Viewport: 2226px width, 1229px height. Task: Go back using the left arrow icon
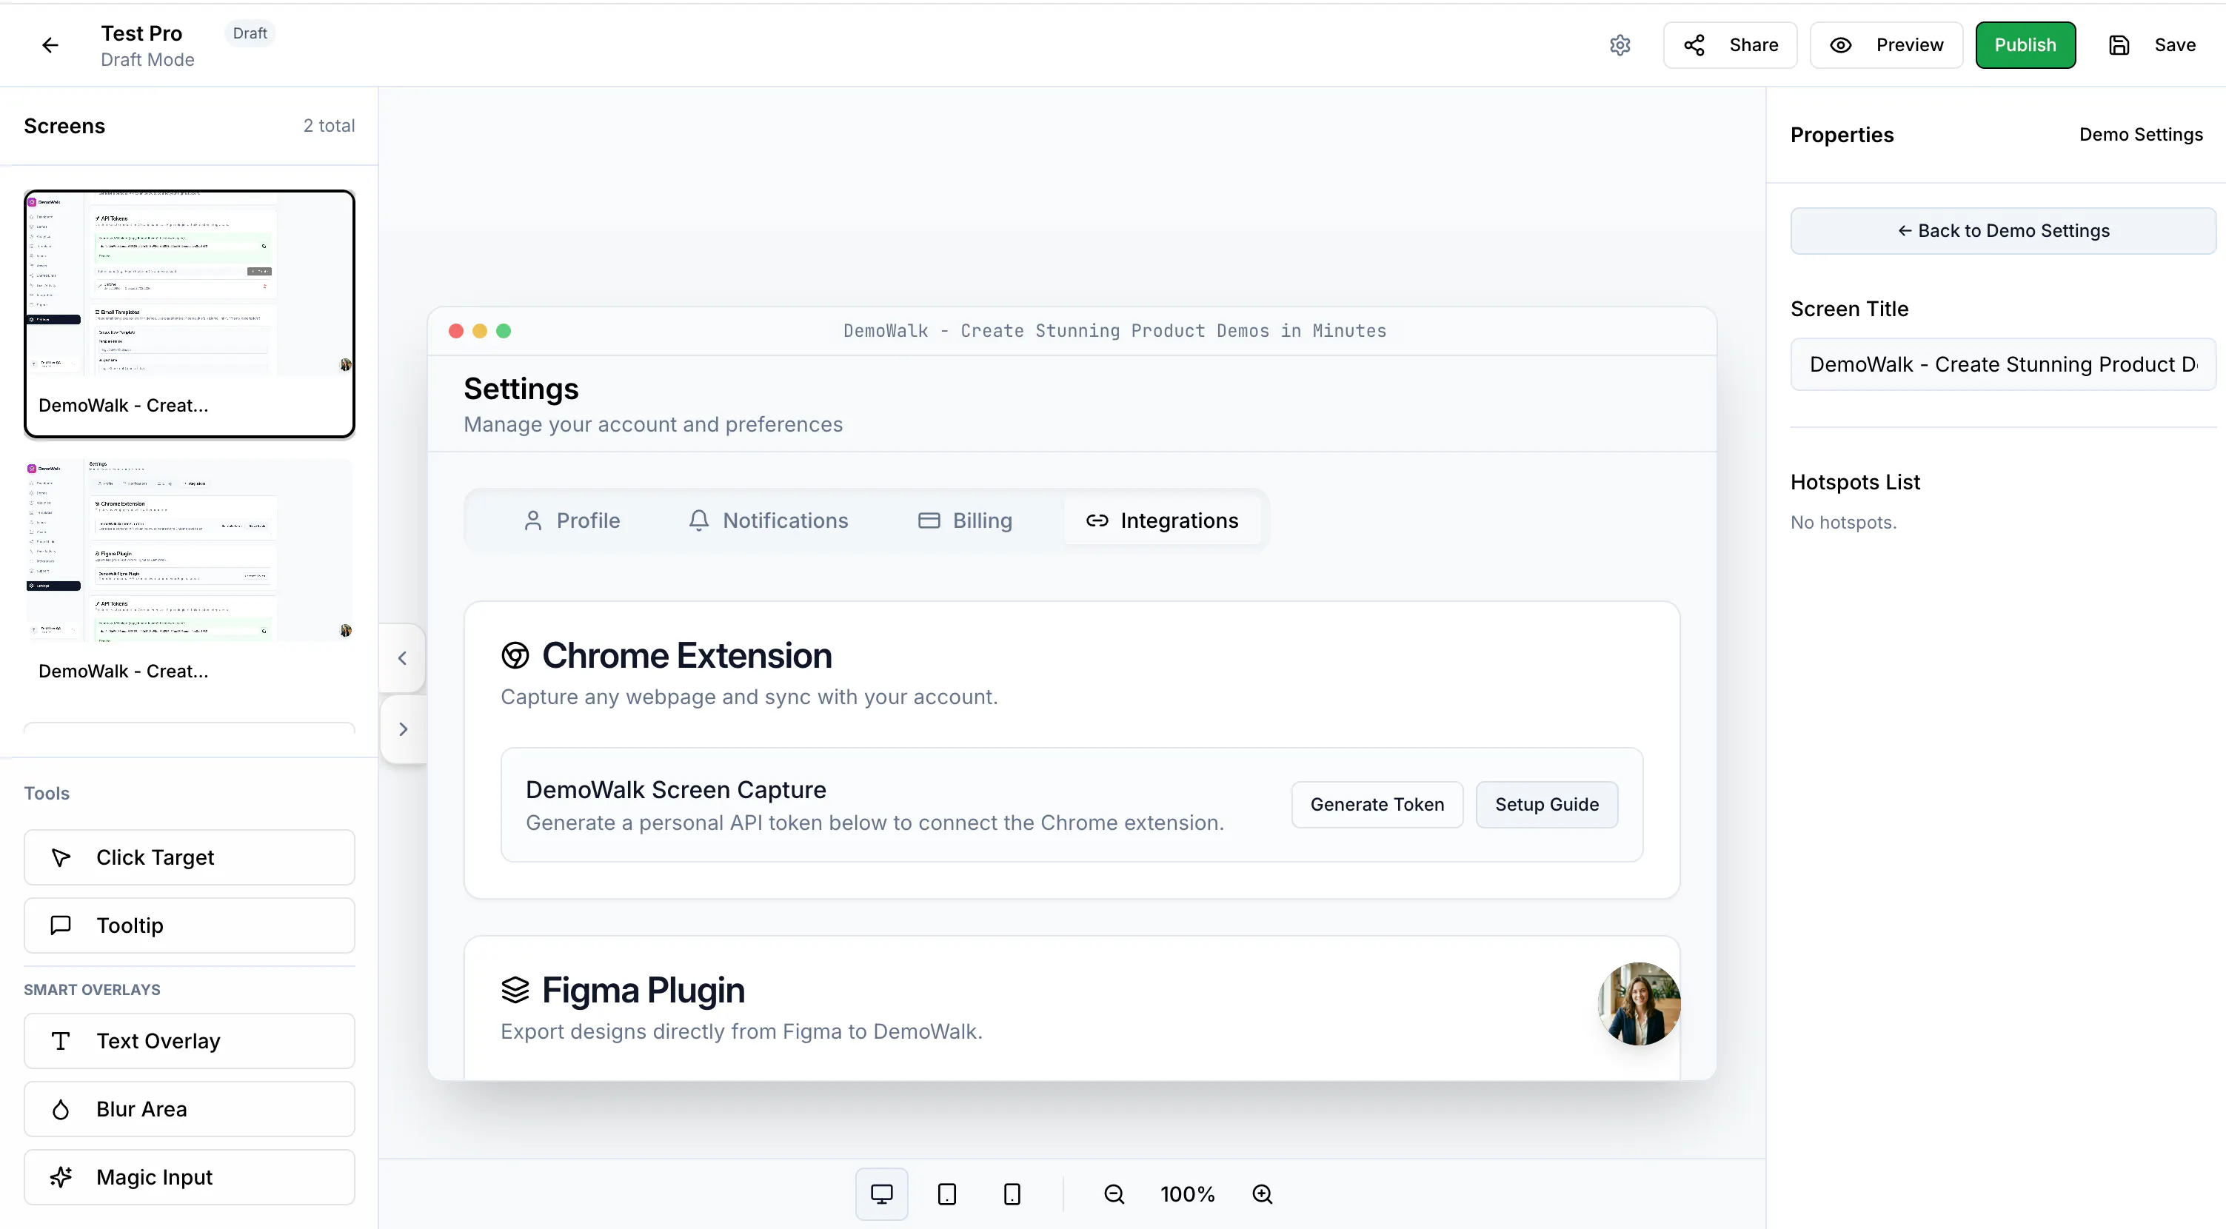click(x=50, y=45)
